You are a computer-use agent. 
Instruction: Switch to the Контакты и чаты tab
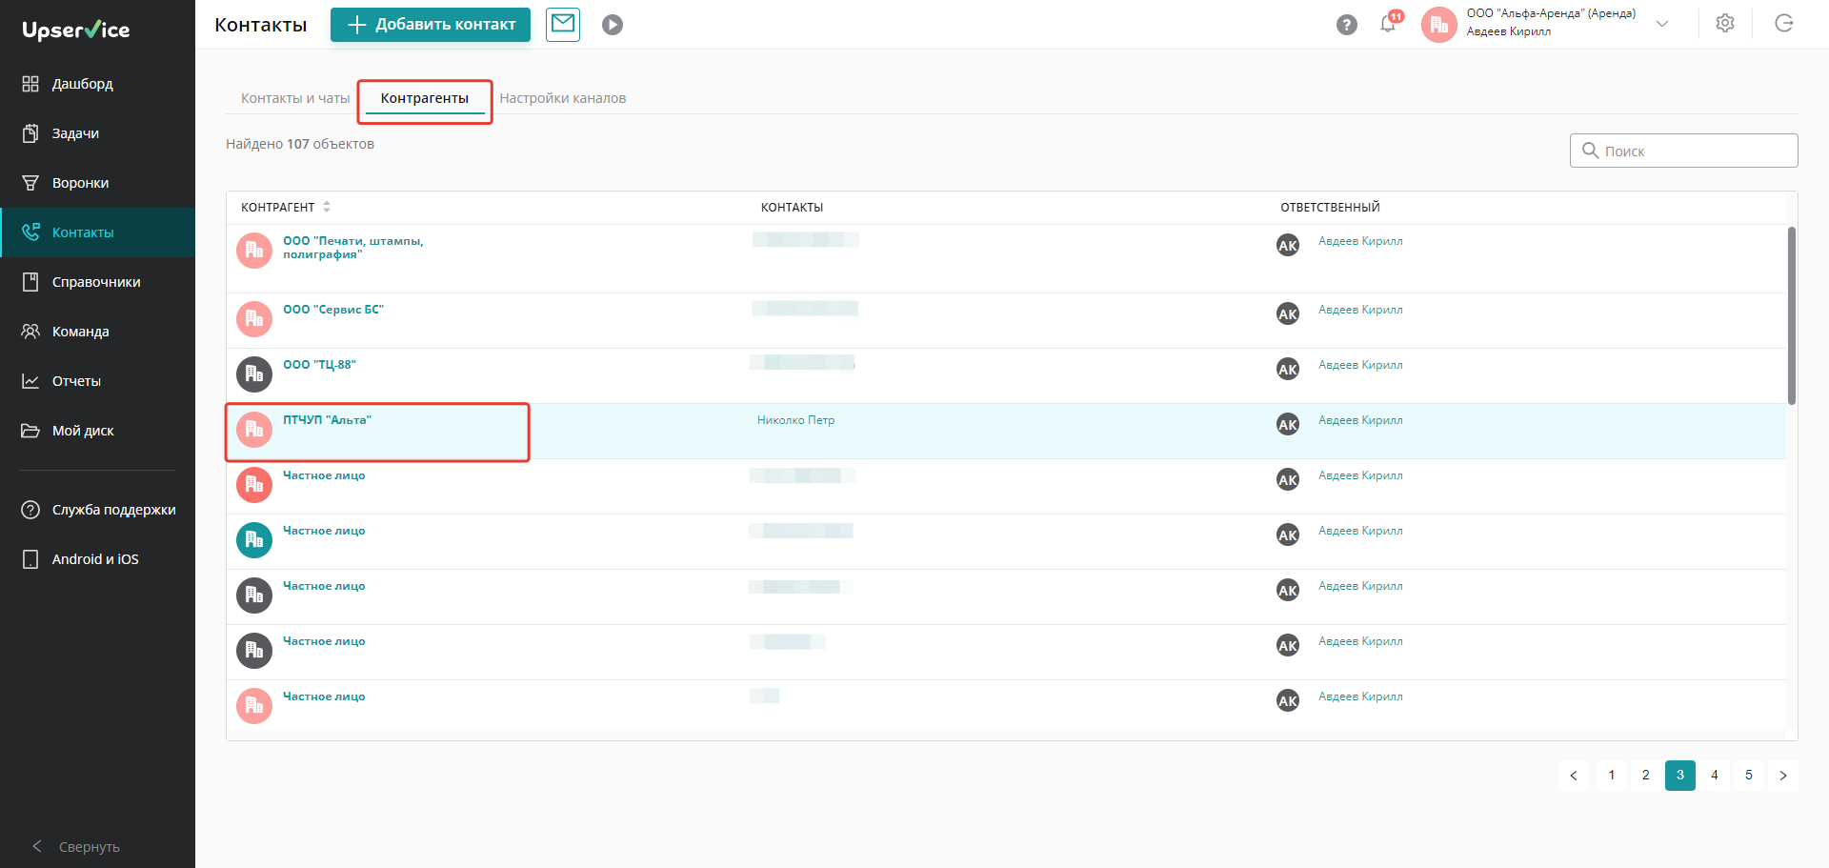295,98
